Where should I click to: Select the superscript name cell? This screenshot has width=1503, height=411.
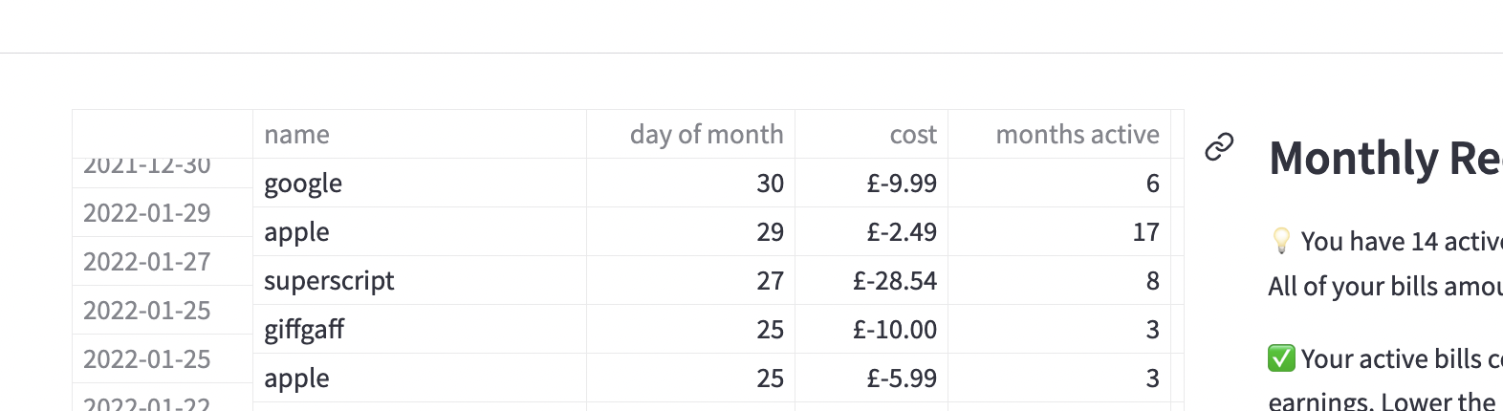pyautogui.click(x=420, y=280)
